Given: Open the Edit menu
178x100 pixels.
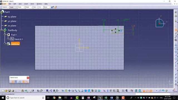Looking at the screenshot, I should [x=15, y=4].
